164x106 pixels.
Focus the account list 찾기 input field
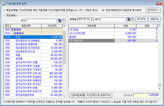coord(41,21)
